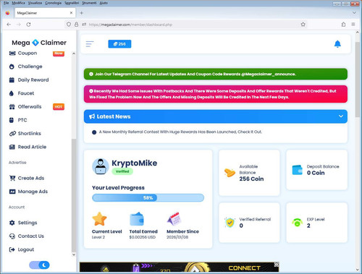
Task: Click the Verified badge under KryptoMike
Action: click(122, 171)
